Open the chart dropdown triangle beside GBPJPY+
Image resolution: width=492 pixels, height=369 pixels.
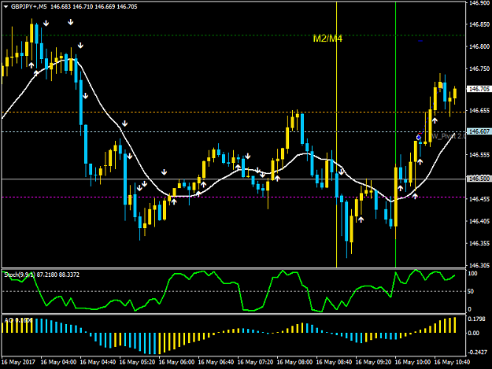click(x=6, y=6)
